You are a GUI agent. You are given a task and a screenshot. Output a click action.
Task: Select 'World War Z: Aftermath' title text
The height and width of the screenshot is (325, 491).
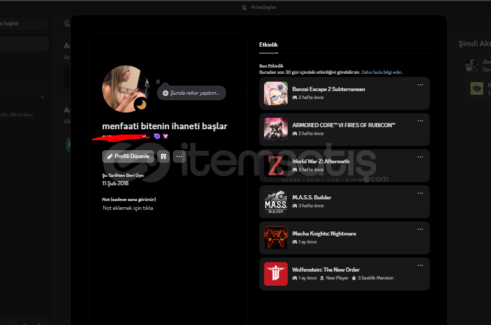(321, 161)
